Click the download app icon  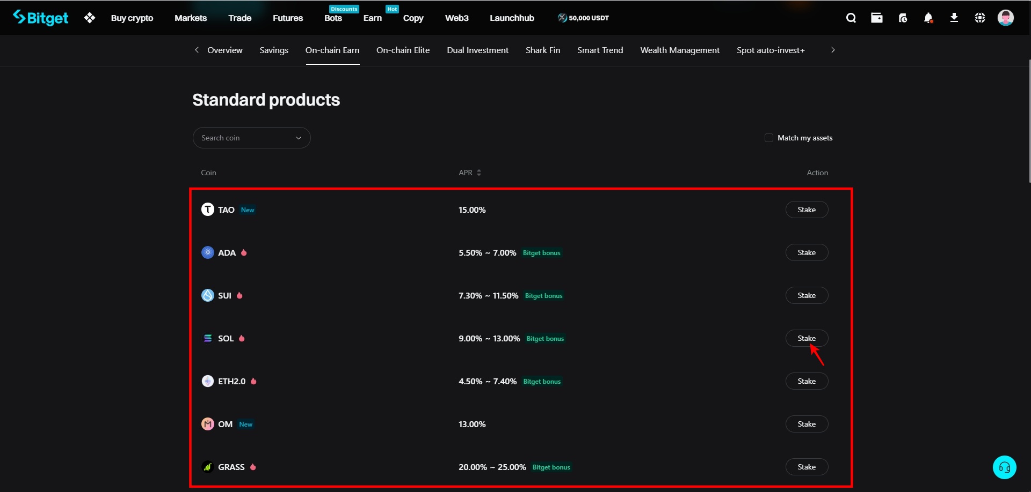coord(954,18)
